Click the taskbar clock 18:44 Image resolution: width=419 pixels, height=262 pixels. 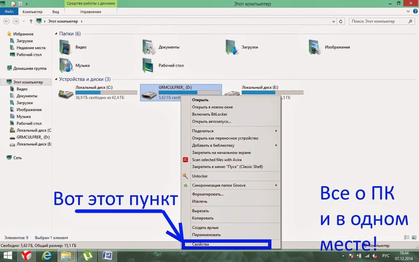[x=404, y=253]
